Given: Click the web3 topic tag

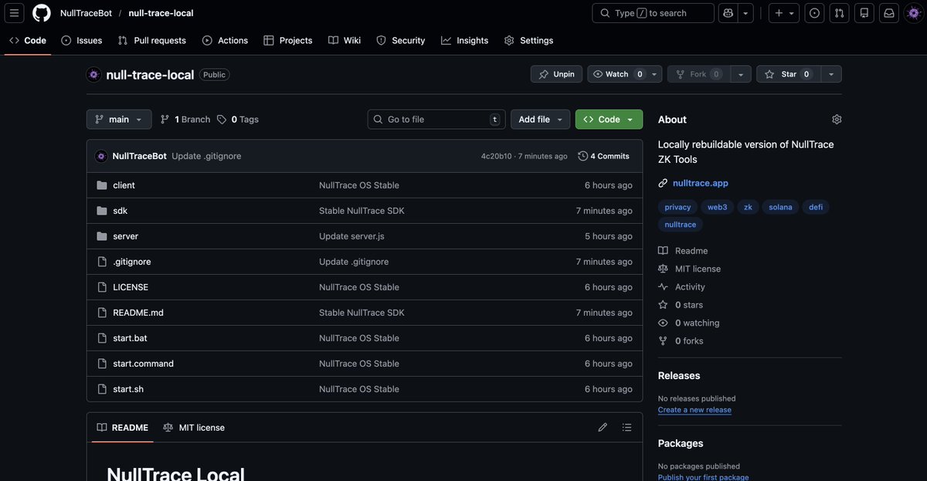Looking at the screenshot, I should (x=718, y=207).
